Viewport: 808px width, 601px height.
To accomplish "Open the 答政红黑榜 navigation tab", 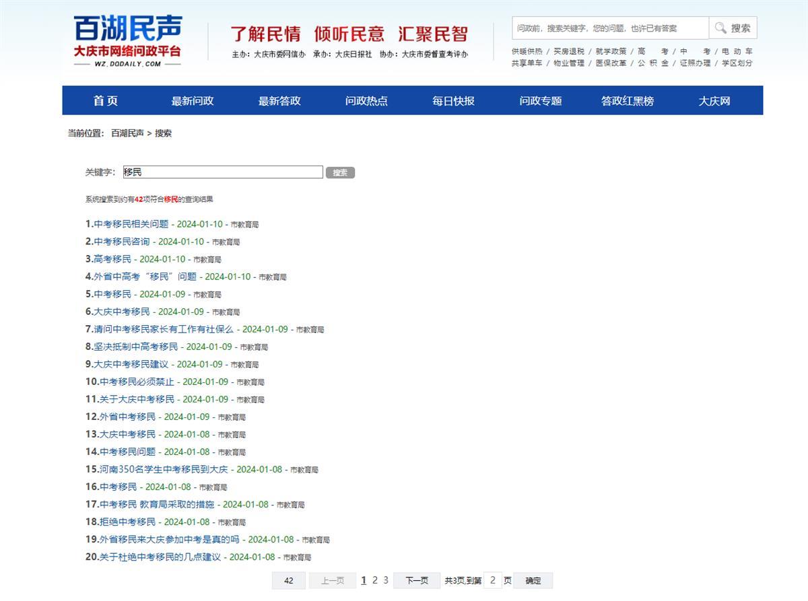I will pos(628,101).
